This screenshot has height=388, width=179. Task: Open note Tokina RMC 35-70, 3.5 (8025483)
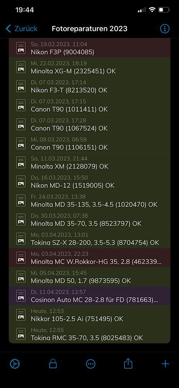pos(89,334)
